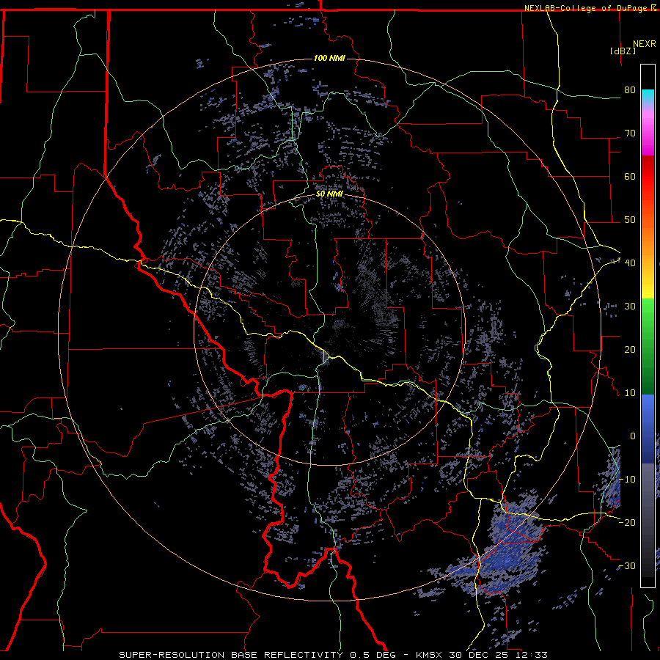The width and height of the screenshot is (660, 660).
Task: Click the [dBZ] legend unit label
Action: click(623, 51)
